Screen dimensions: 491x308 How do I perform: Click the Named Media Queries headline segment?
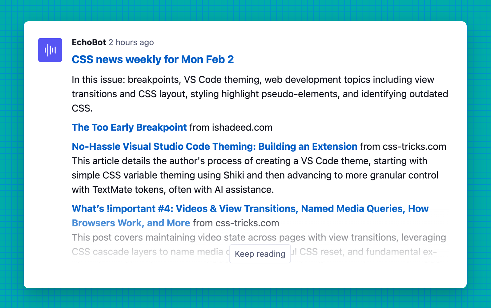[x=351, y=209]
